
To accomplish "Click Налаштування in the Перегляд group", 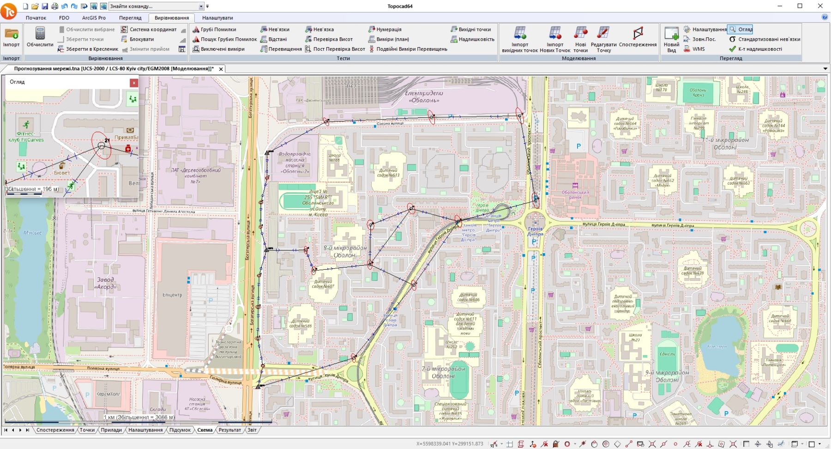I will [705, 29].
